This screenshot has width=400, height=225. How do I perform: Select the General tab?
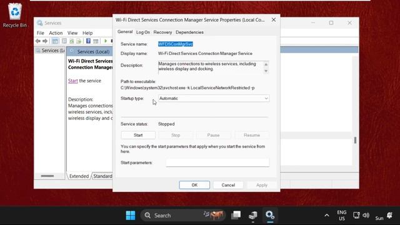click(125, 32)
